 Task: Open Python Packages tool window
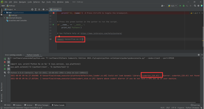[x=42, y=105]
